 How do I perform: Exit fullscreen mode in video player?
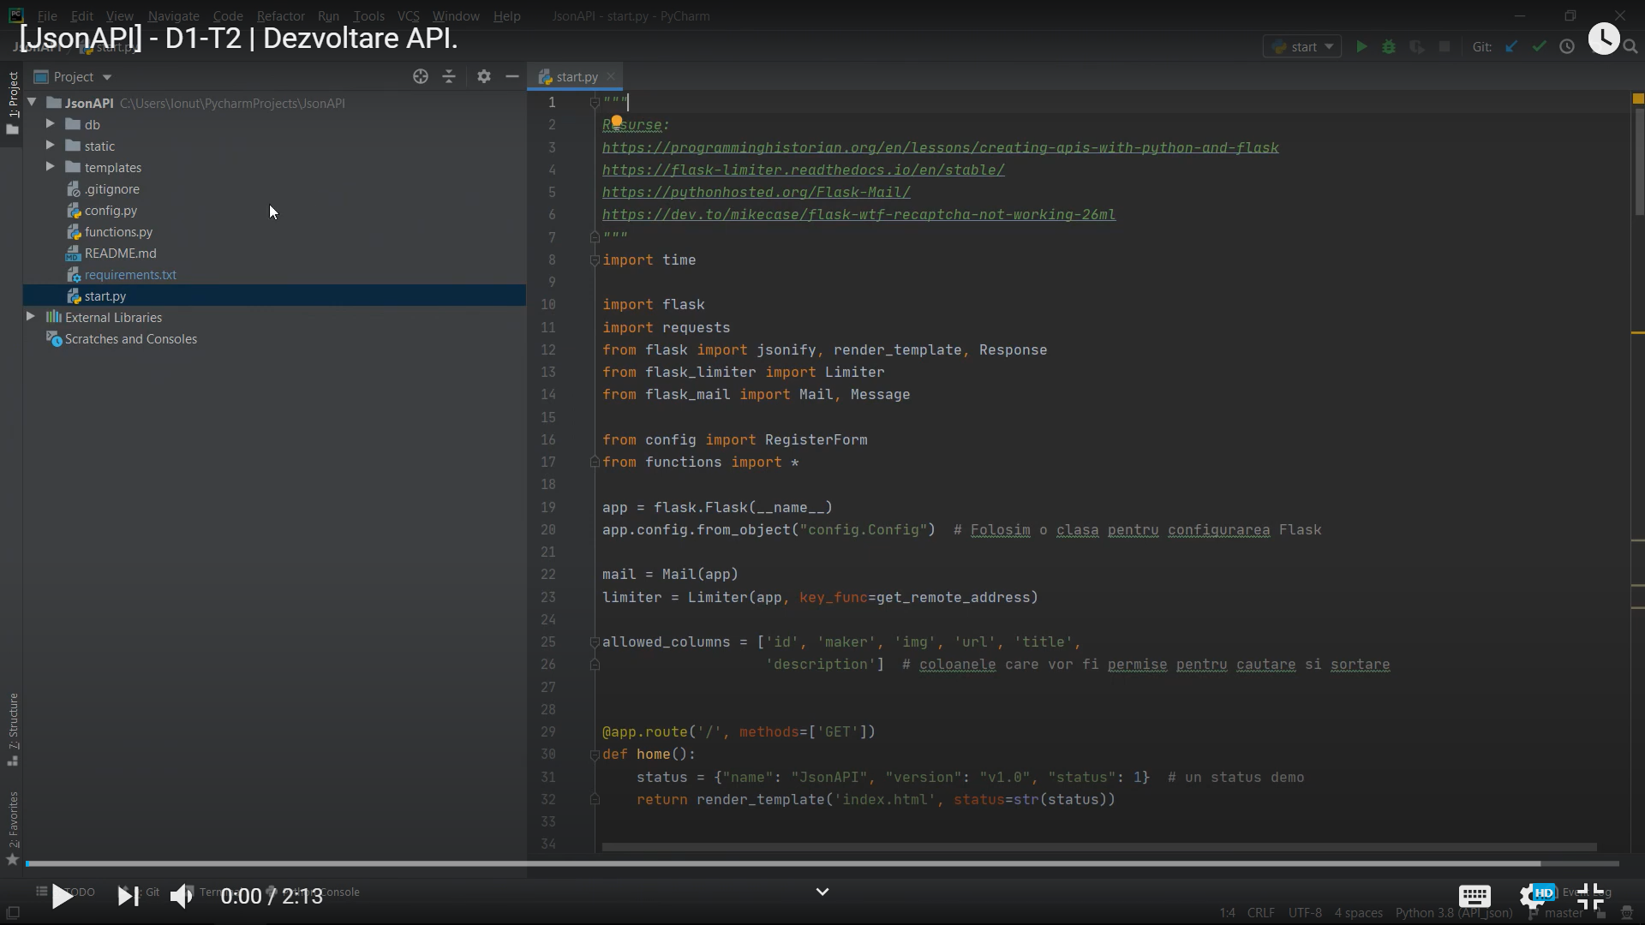click(1590, 896)
